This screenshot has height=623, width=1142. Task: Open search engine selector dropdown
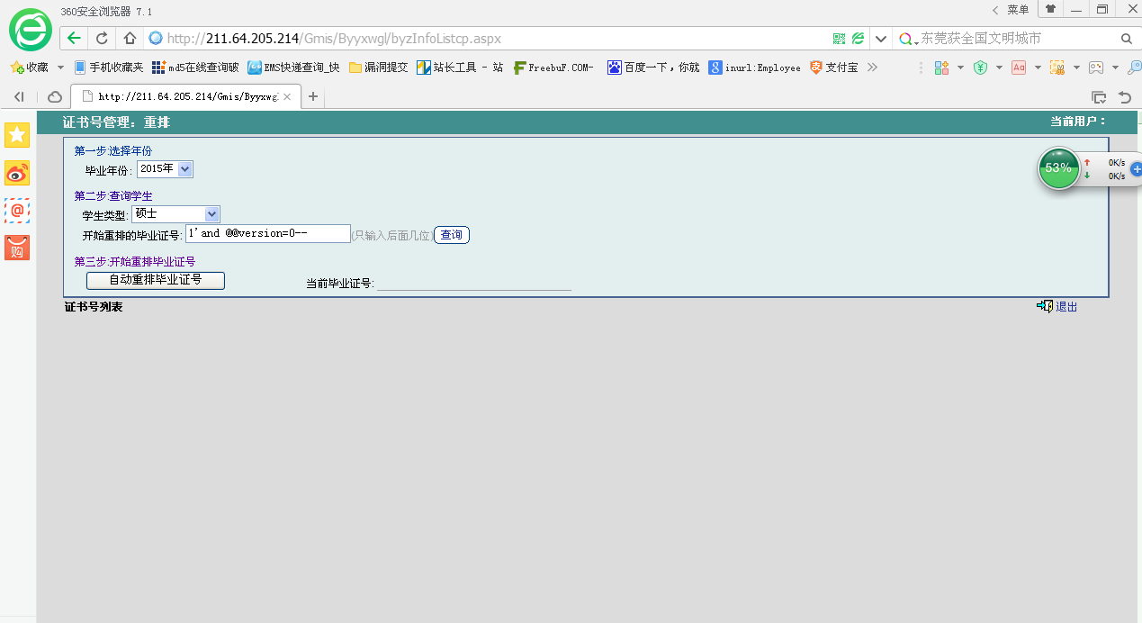tap(909, 39)
